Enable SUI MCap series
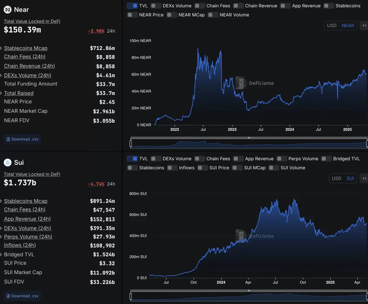 tap(237, 168)
